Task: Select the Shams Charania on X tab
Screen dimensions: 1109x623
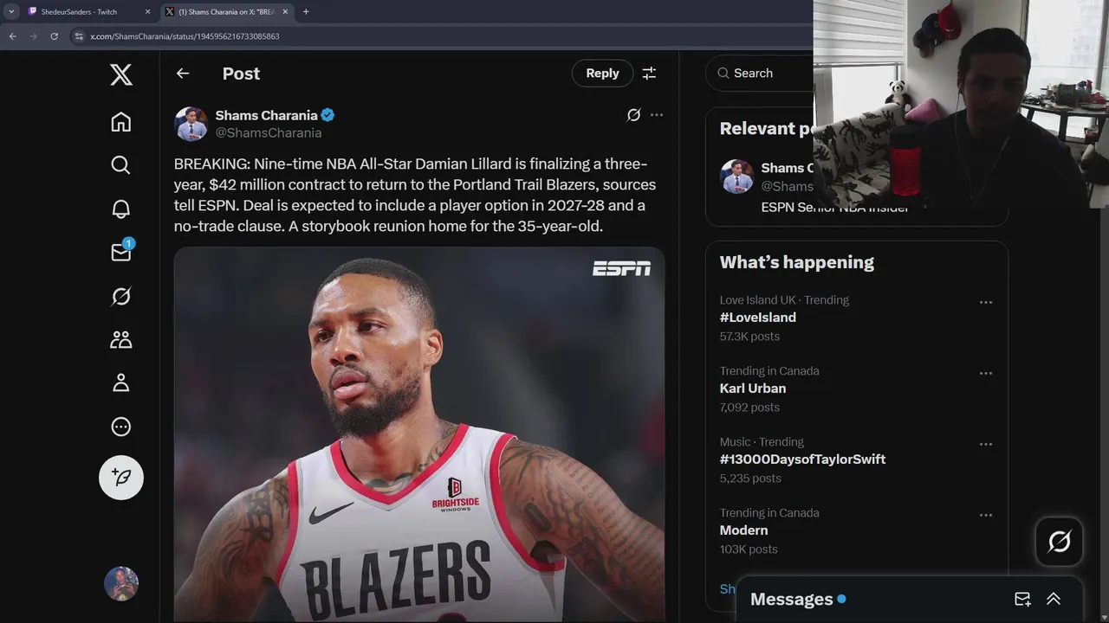Action: pos(225,12)
